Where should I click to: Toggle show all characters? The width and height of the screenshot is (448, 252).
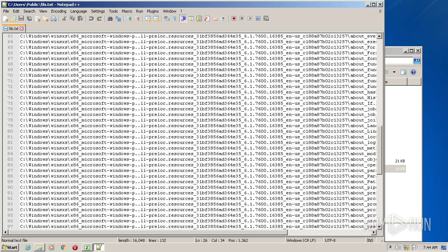click(175, 19)
